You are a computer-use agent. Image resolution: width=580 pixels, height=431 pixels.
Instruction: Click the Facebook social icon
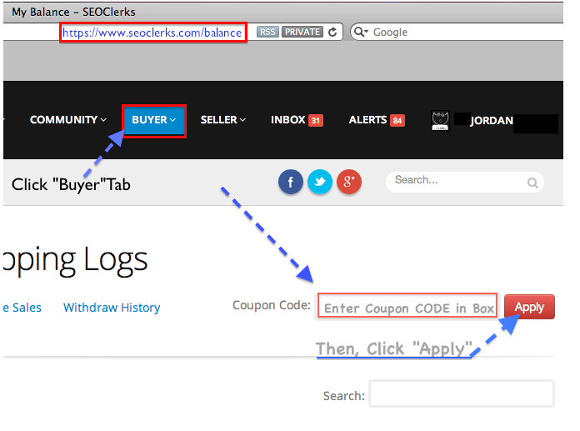coord(291,183)
